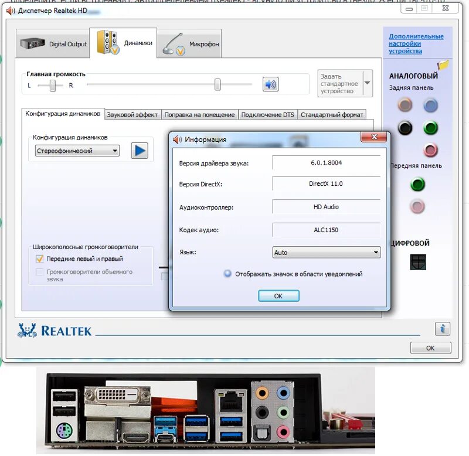469x456 pixels.
Task: Click the motherboard rear panel photo
Action: [x=206, y=410]
